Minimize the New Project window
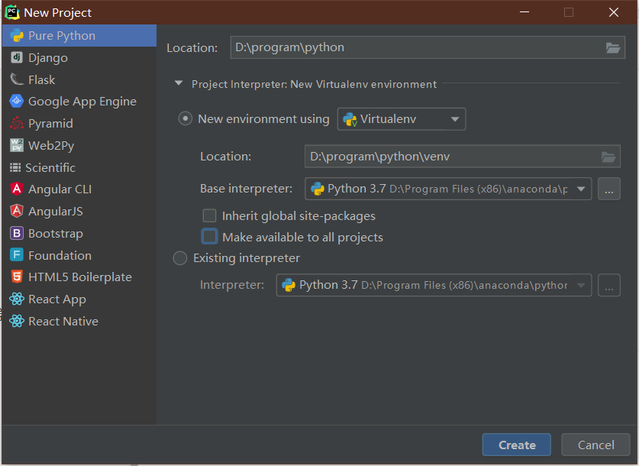639x466 pixels. (x=524, y=12)
